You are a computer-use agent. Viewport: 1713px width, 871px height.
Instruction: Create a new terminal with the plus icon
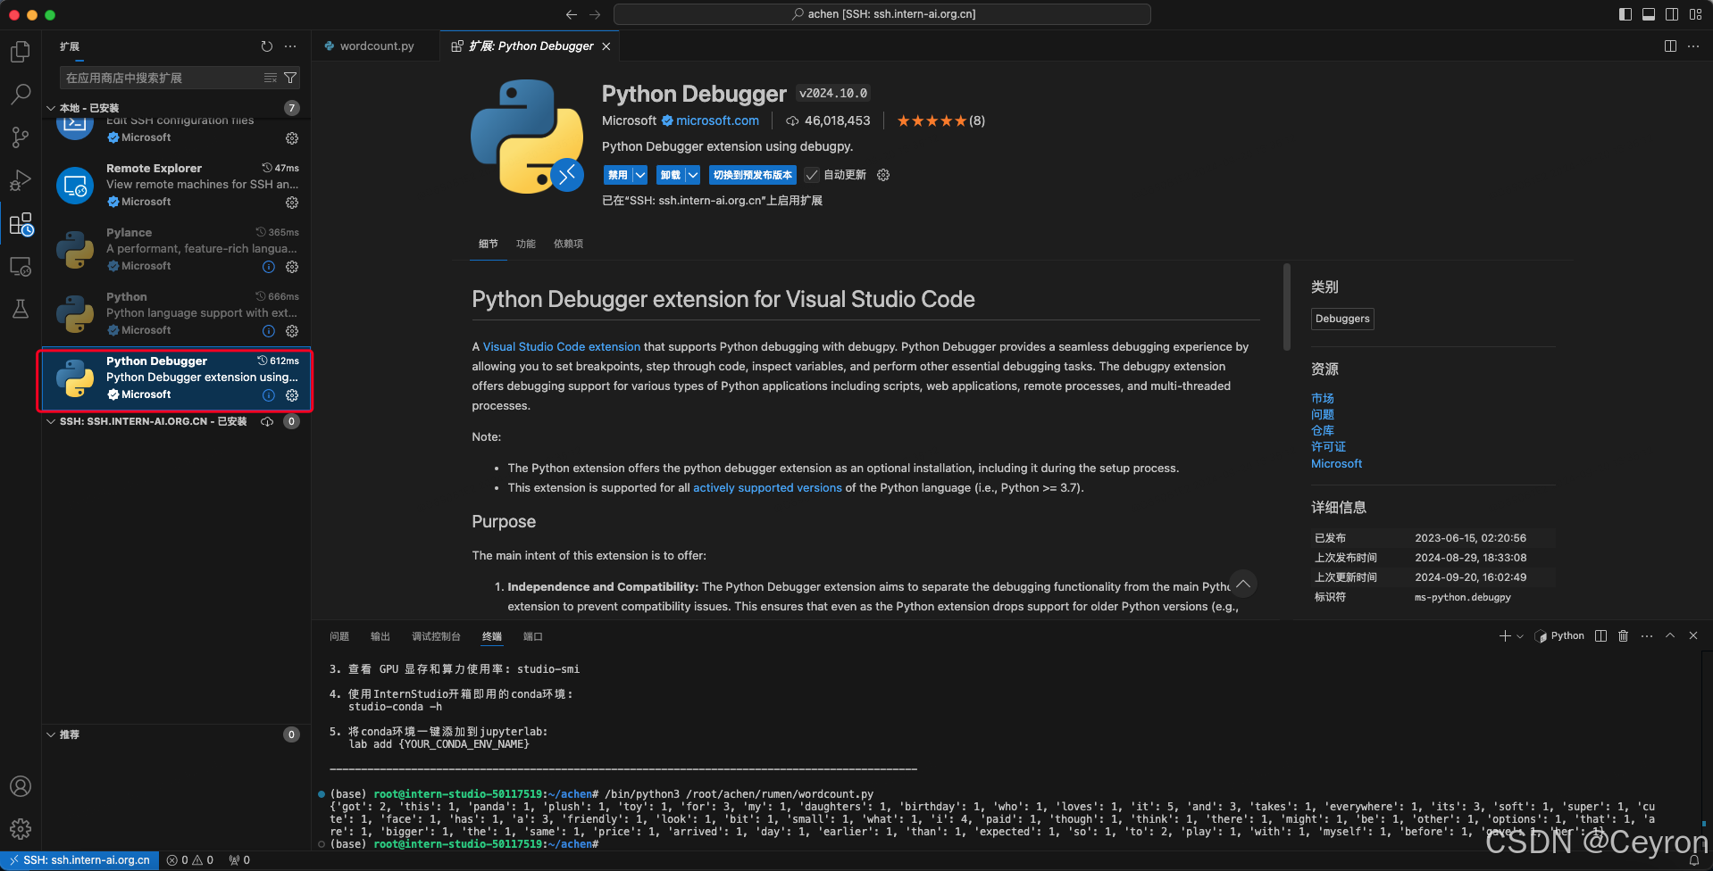point(1506,635)
